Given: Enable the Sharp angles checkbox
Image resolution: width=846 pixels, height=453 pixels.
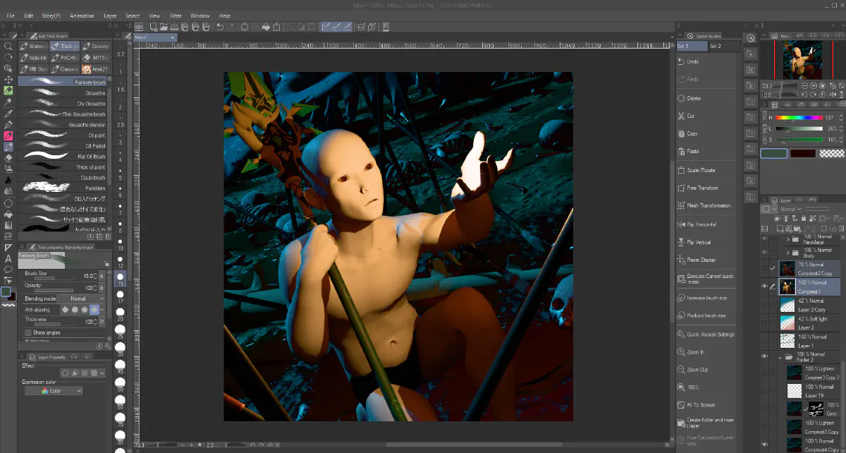Looking at the screenshot, I should [28, 332].
